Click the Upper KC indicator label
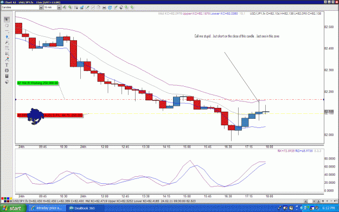The image size is (339, 212). point(196,14)
